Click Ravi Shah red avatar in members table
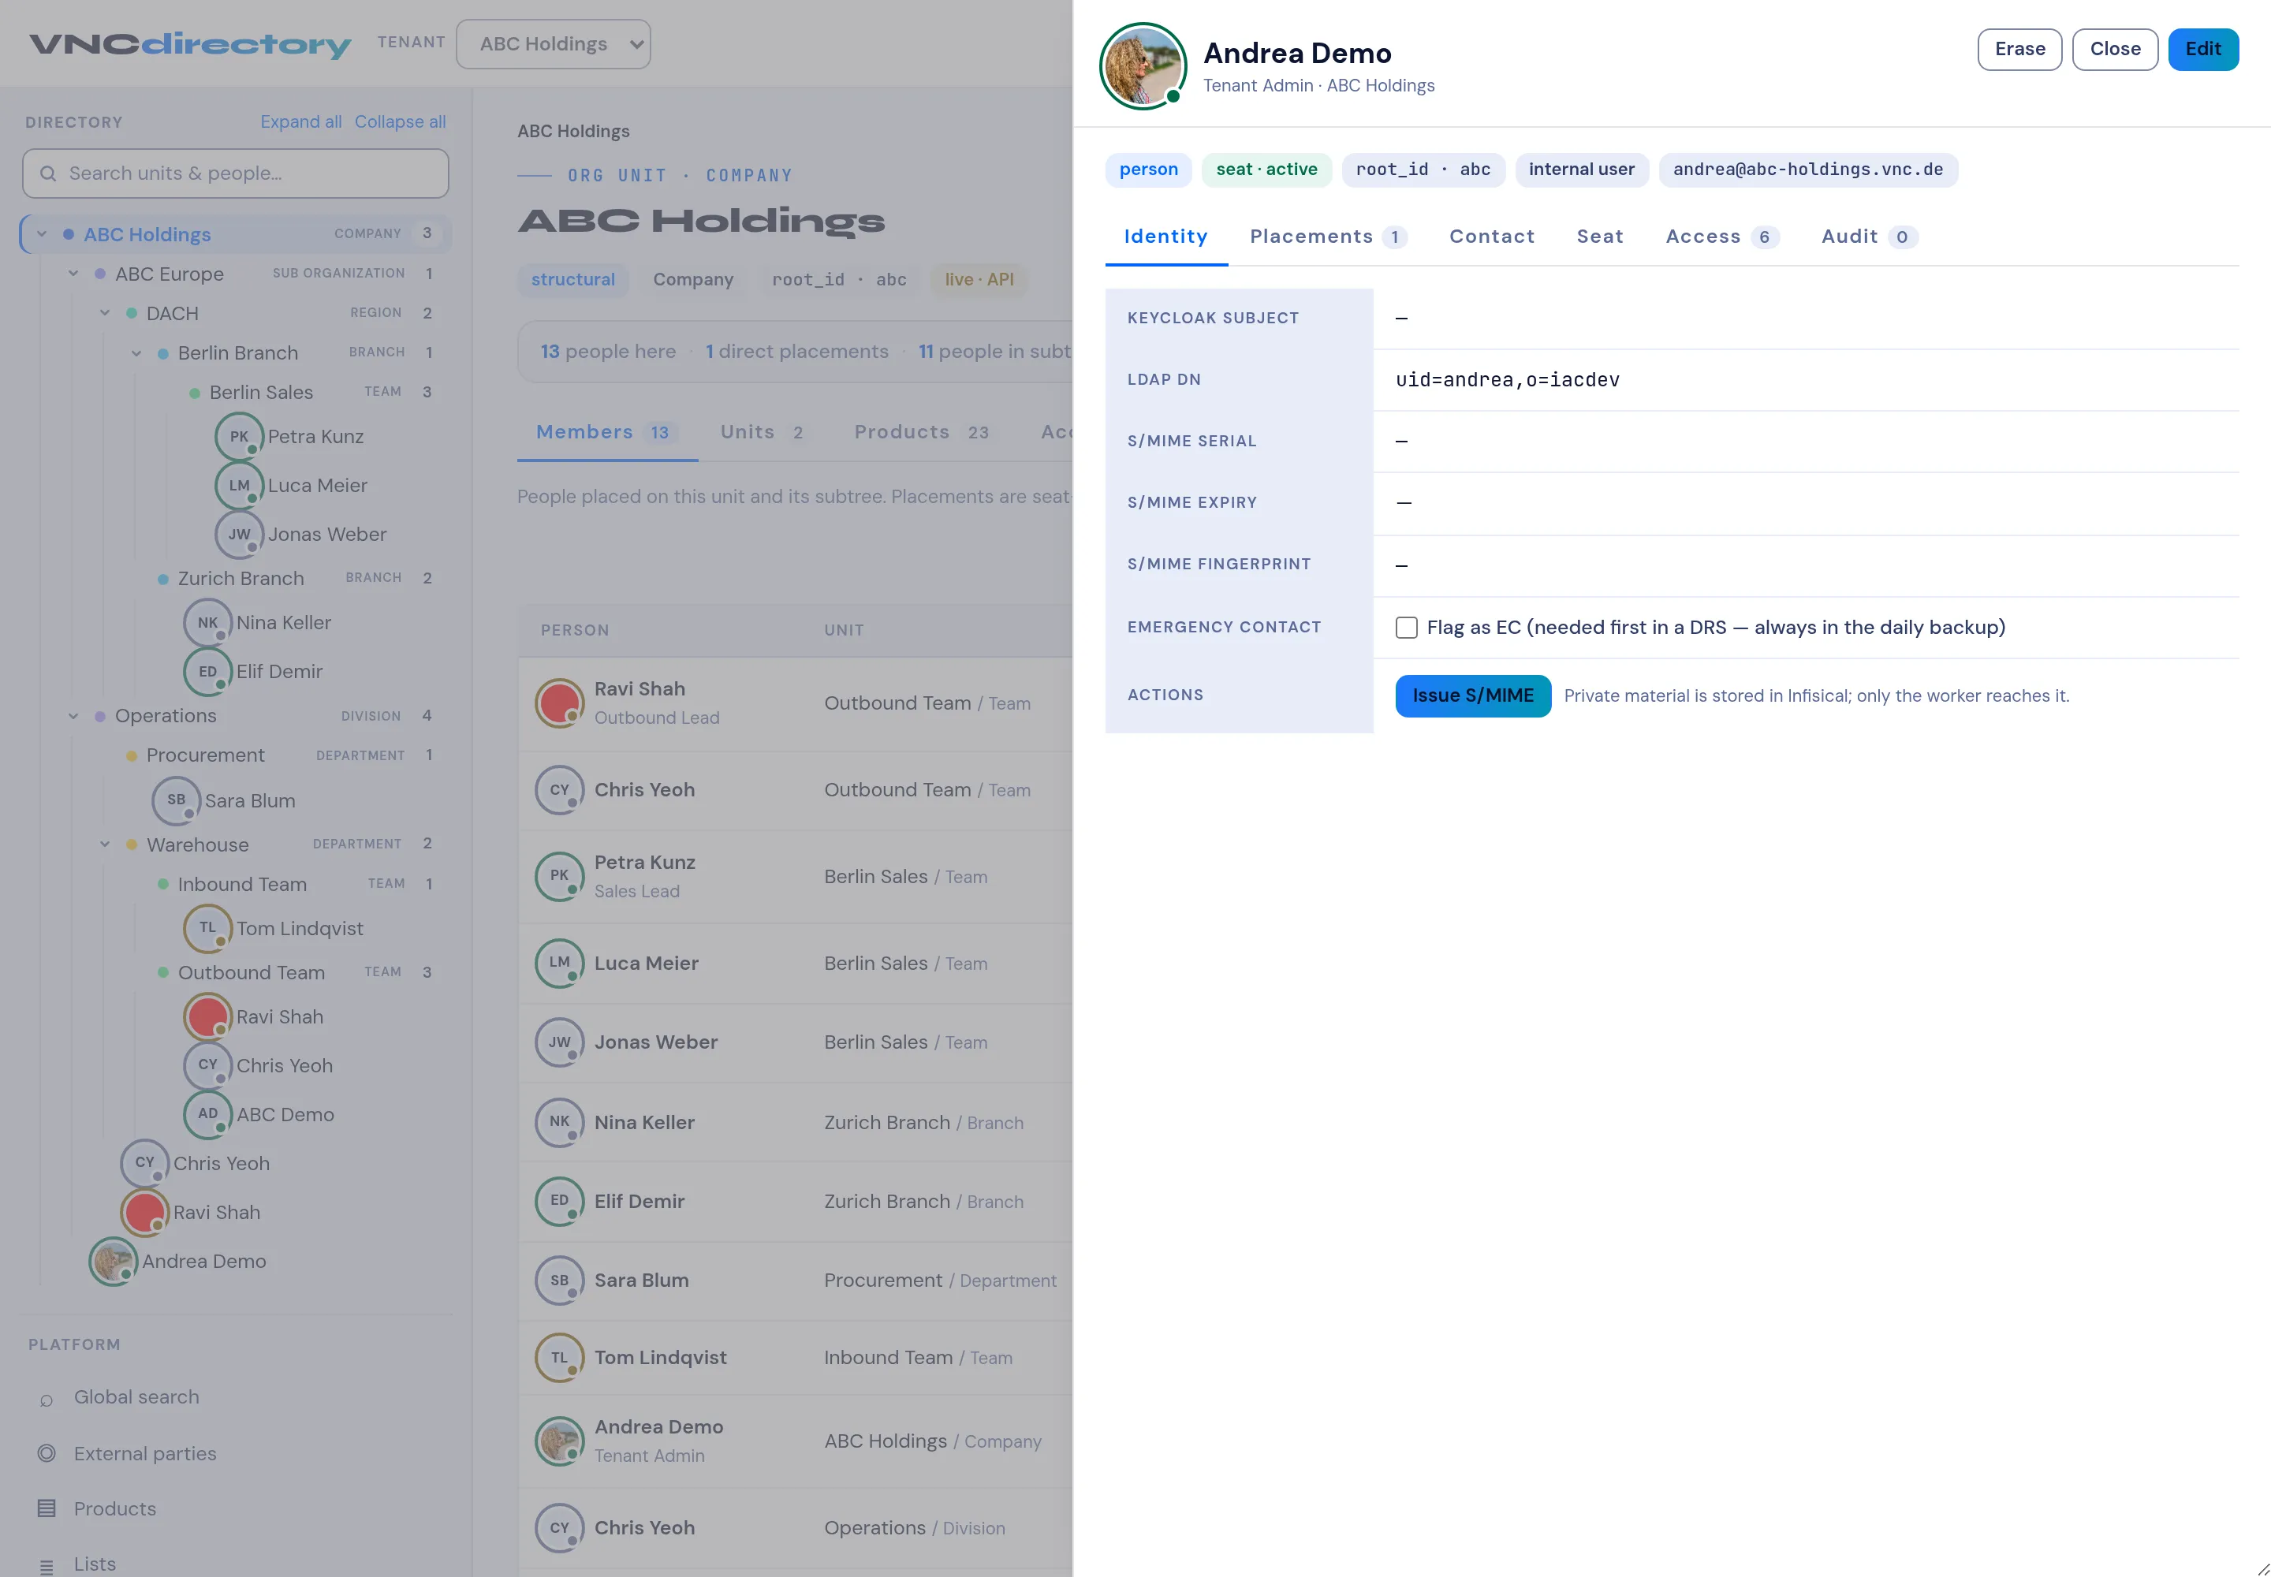This screenshot has width=2271, height=1577. pos(559,703)
